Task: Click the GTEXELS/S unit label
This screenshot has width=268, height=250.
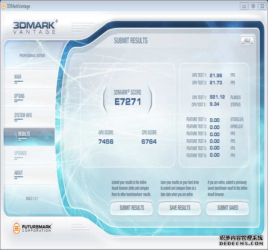Action: click(237, 120)
